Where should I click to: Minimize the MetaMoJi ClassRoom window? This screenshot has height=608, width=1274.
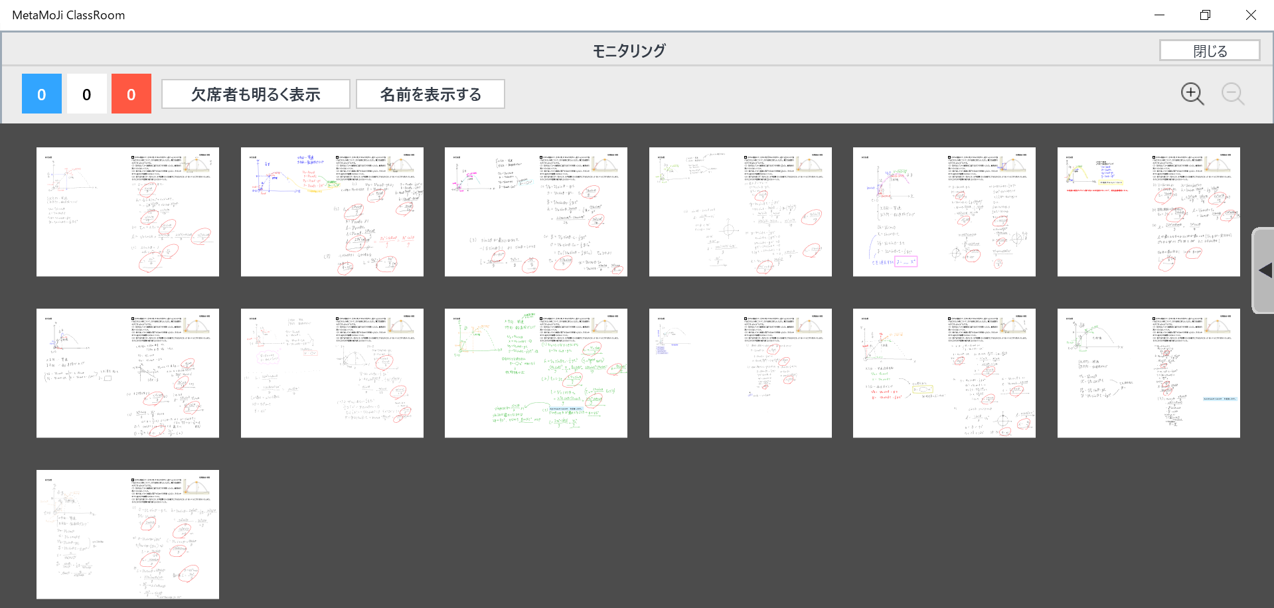(x=1159, y=15)
